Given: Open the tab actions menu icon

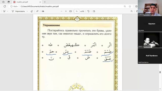Looking at the screenshot, I should point(9,2).
